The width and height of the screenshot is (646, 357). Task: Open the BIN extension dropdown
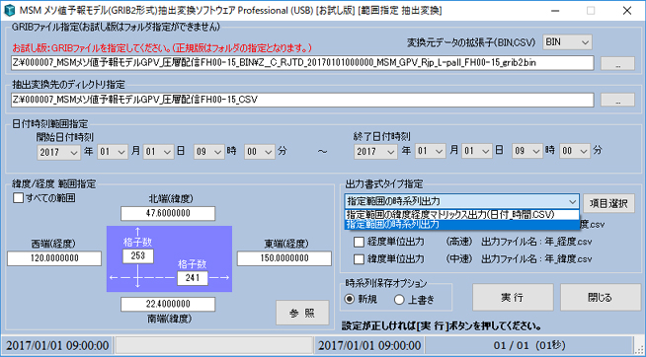567,41
